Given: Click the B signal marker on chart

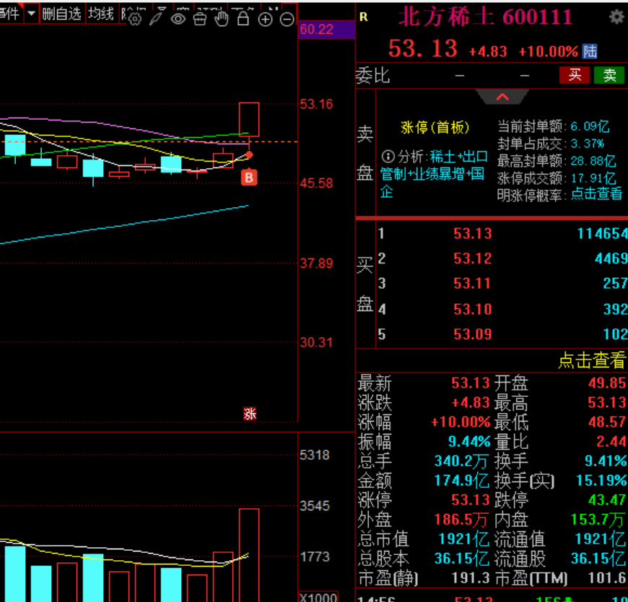Looking at the screenshot, I should (249, 177).
